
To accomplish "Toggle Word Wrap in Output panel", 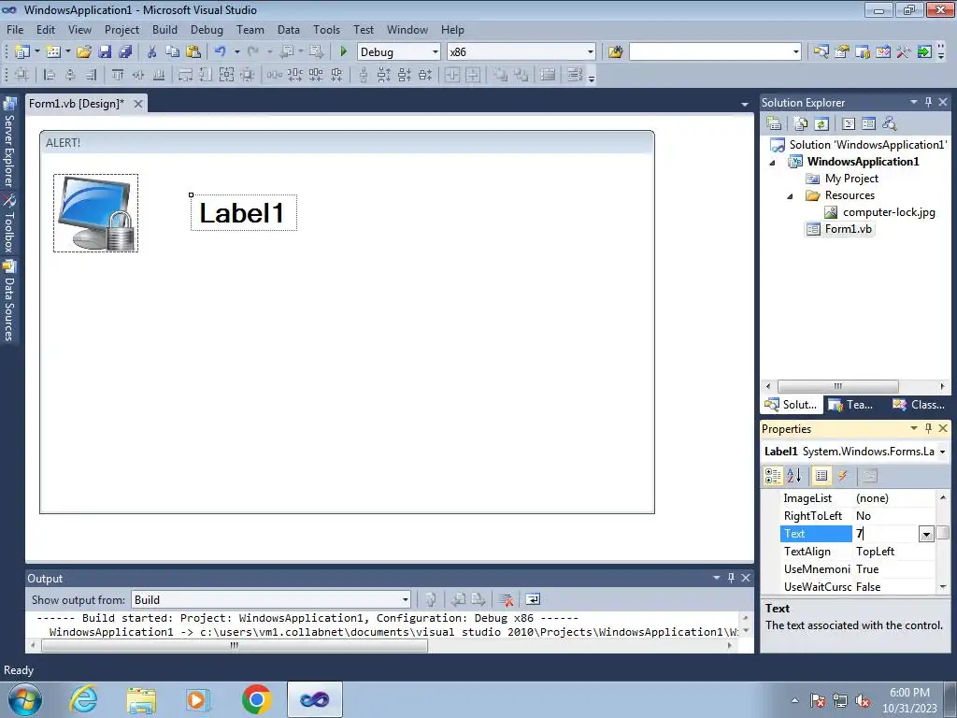I will (533, 599).
